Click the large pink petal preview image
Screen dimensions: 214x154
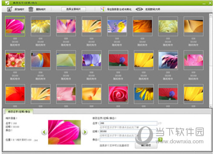coord(64,132)
